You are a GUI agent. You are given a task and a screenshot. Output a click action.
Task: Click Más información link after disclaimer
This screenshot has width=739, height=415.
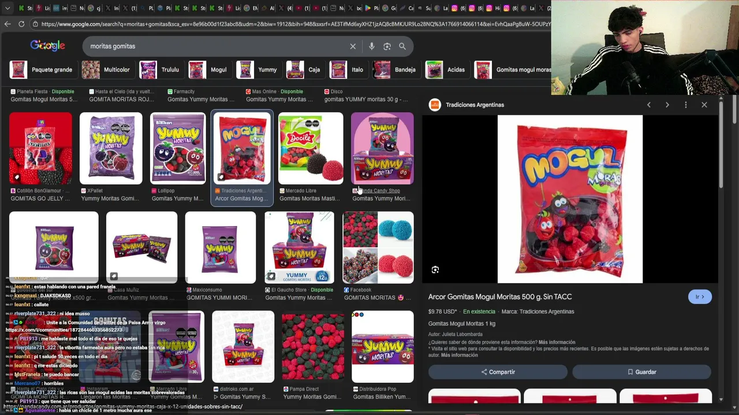(x=460, y=355)
